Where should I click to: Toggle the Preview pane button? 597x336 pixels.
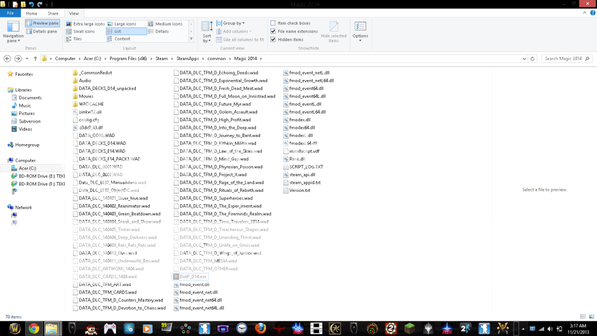coord(42,23)
